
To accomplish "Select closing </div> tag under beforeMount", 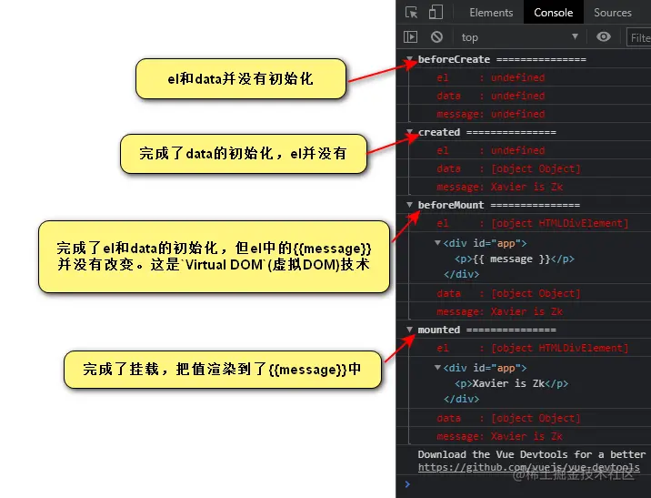I will coord(461,274).
